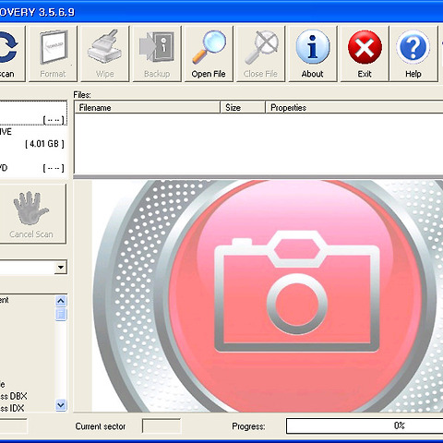Click the red Exit icon
This screenshot has height=443, width=443.
pyautogui.click(x=365, y=54)
